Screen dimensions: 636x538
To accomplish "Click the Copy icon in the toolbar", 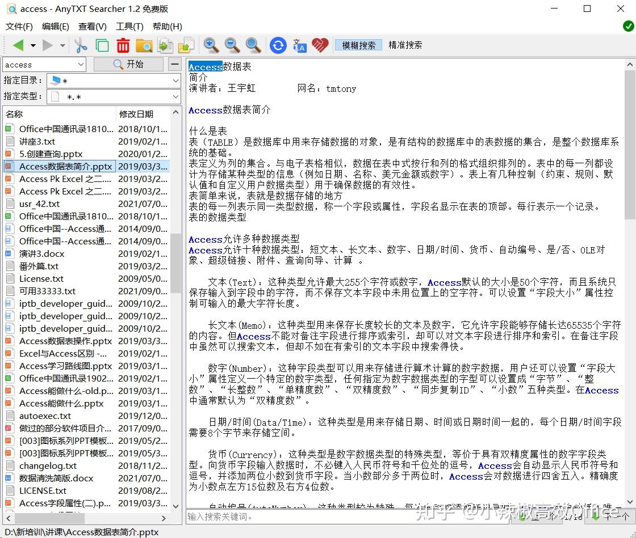I will (102, 45).
